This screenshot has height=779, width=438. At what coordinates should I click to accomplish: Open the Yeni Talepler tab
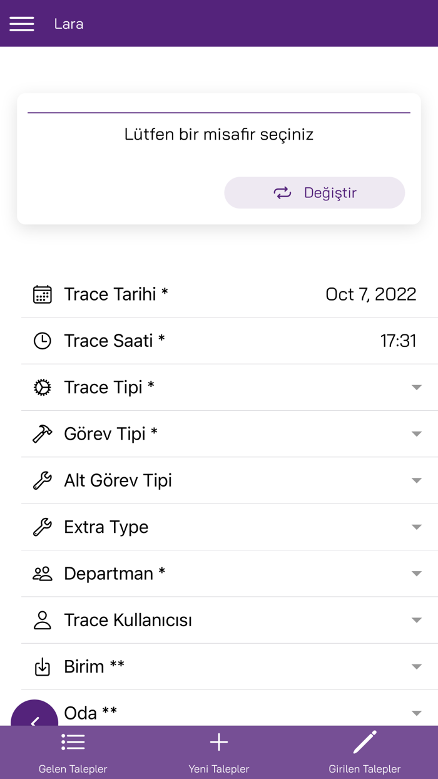pyautogui.click(x=219, y=753)
